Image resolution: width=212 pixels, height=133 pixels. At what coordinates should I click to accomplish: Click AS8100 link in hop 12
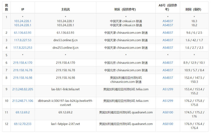(x=168, y=124)
